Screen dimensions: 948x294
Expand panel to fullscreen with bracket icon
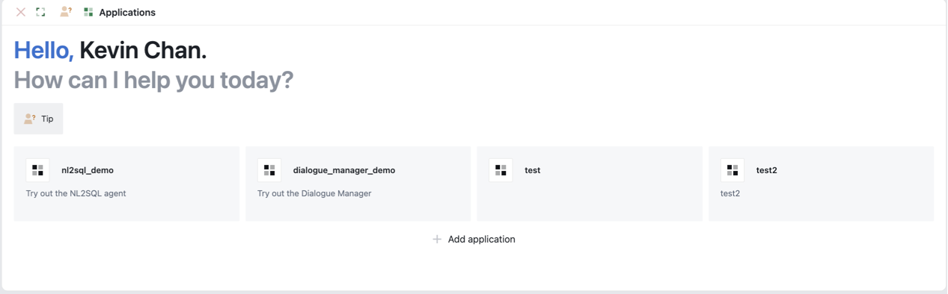pos(41,12)
